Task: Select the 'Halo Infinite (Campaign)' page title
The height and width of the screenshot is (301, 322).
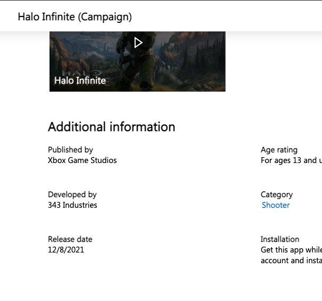Action: coord(75,17)
